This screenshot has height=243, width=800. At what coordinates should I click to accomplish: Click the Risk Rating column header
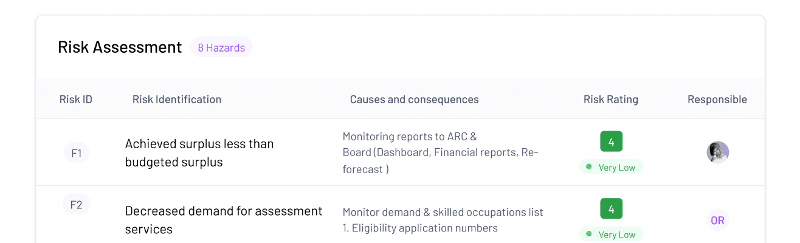point(611,100)
